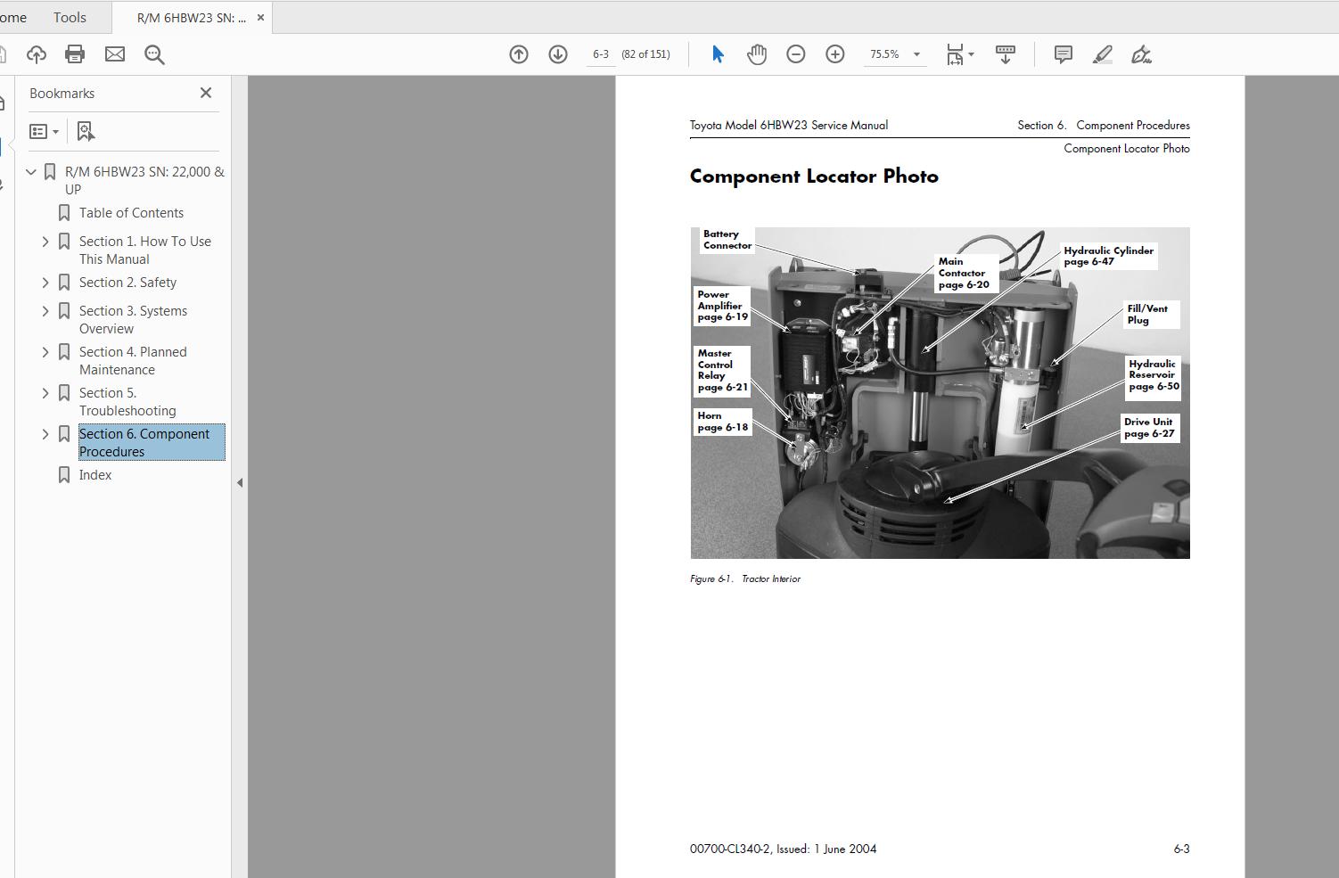This screenshot has height=878, width=1339.
Task: Open the Fill & Sign tool
Action: click(x=1142, y=54)
